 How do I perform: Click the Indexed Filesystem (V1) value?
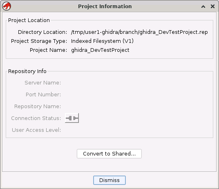tap(102, 41)
